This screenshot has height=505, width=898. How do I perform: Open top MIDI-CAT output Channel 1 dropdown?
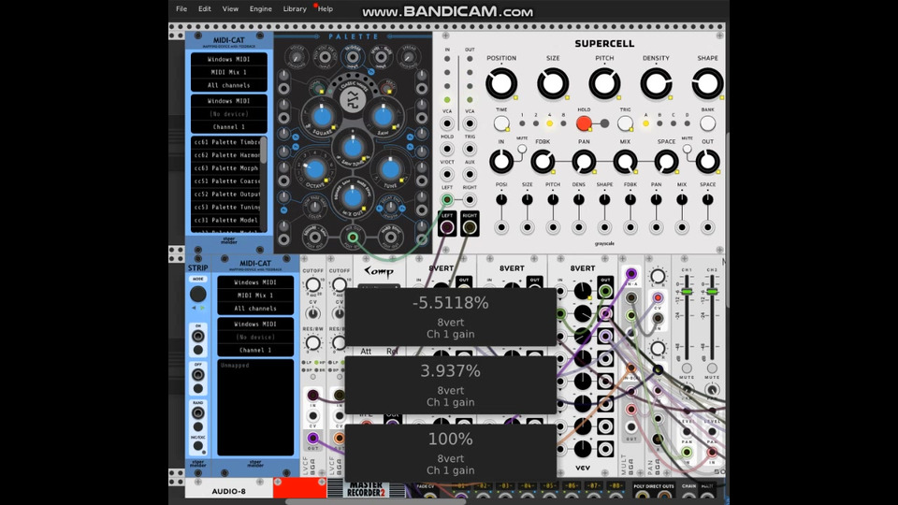pos(229,127)
